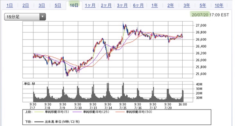Expand the 15分足 interval dropdown arrow
The image size is (235, 126).
pyautogui.click(x=42, y=17)
